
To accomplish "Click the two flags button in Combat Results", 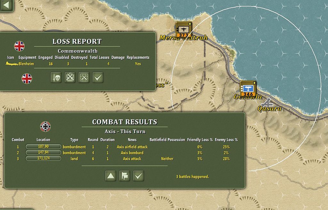I will pyautogui.click(x=125, y=176).
